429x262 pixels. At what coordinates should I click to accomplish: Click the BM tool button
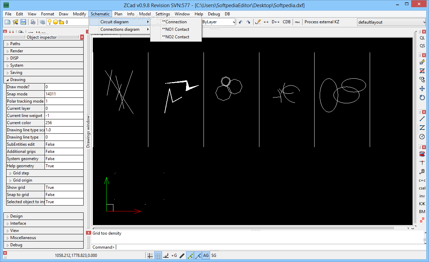422,212
